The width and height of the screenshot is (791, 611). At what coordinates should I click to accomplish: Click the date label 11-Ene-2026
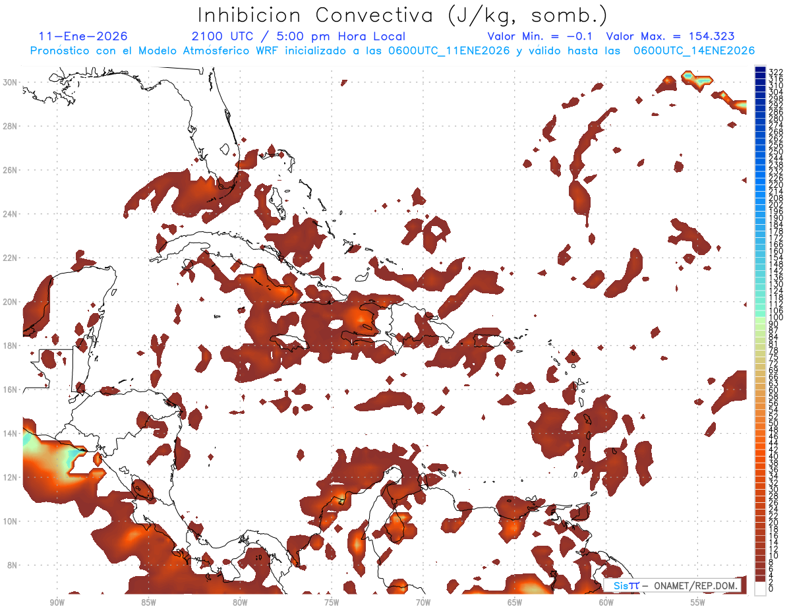click(83, 37)
